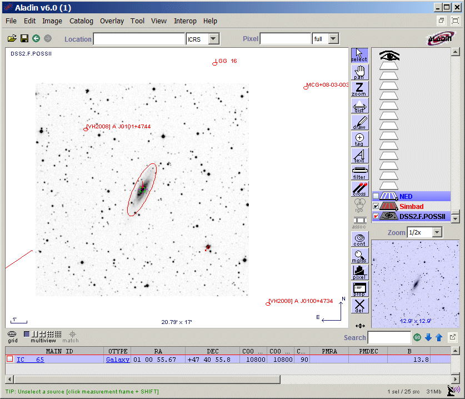
Task: Enable the mglss magnifier tool
Action: pos(359,256)
